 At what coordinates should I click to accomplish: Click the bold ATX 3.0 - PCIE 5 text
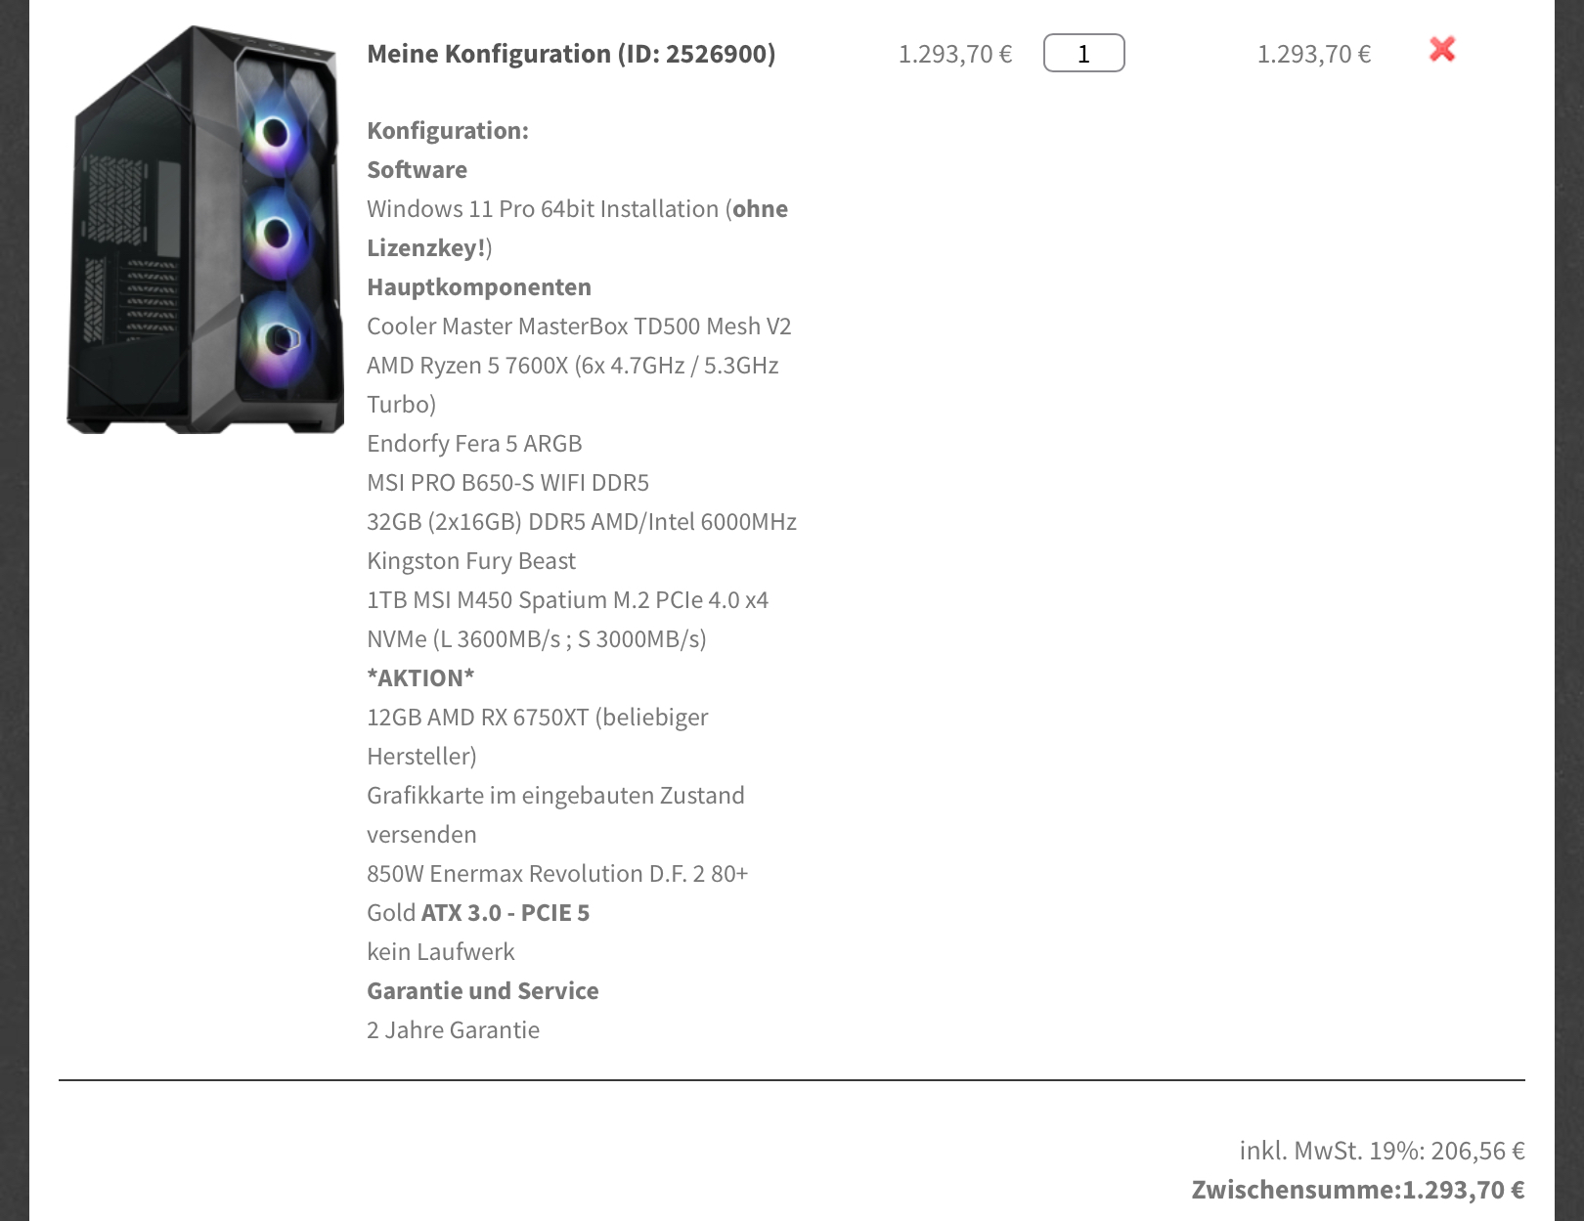point(506,913)
